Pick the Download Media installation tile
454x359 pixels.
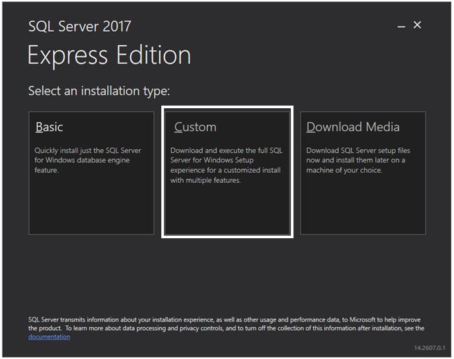click(x=363, y=173)
